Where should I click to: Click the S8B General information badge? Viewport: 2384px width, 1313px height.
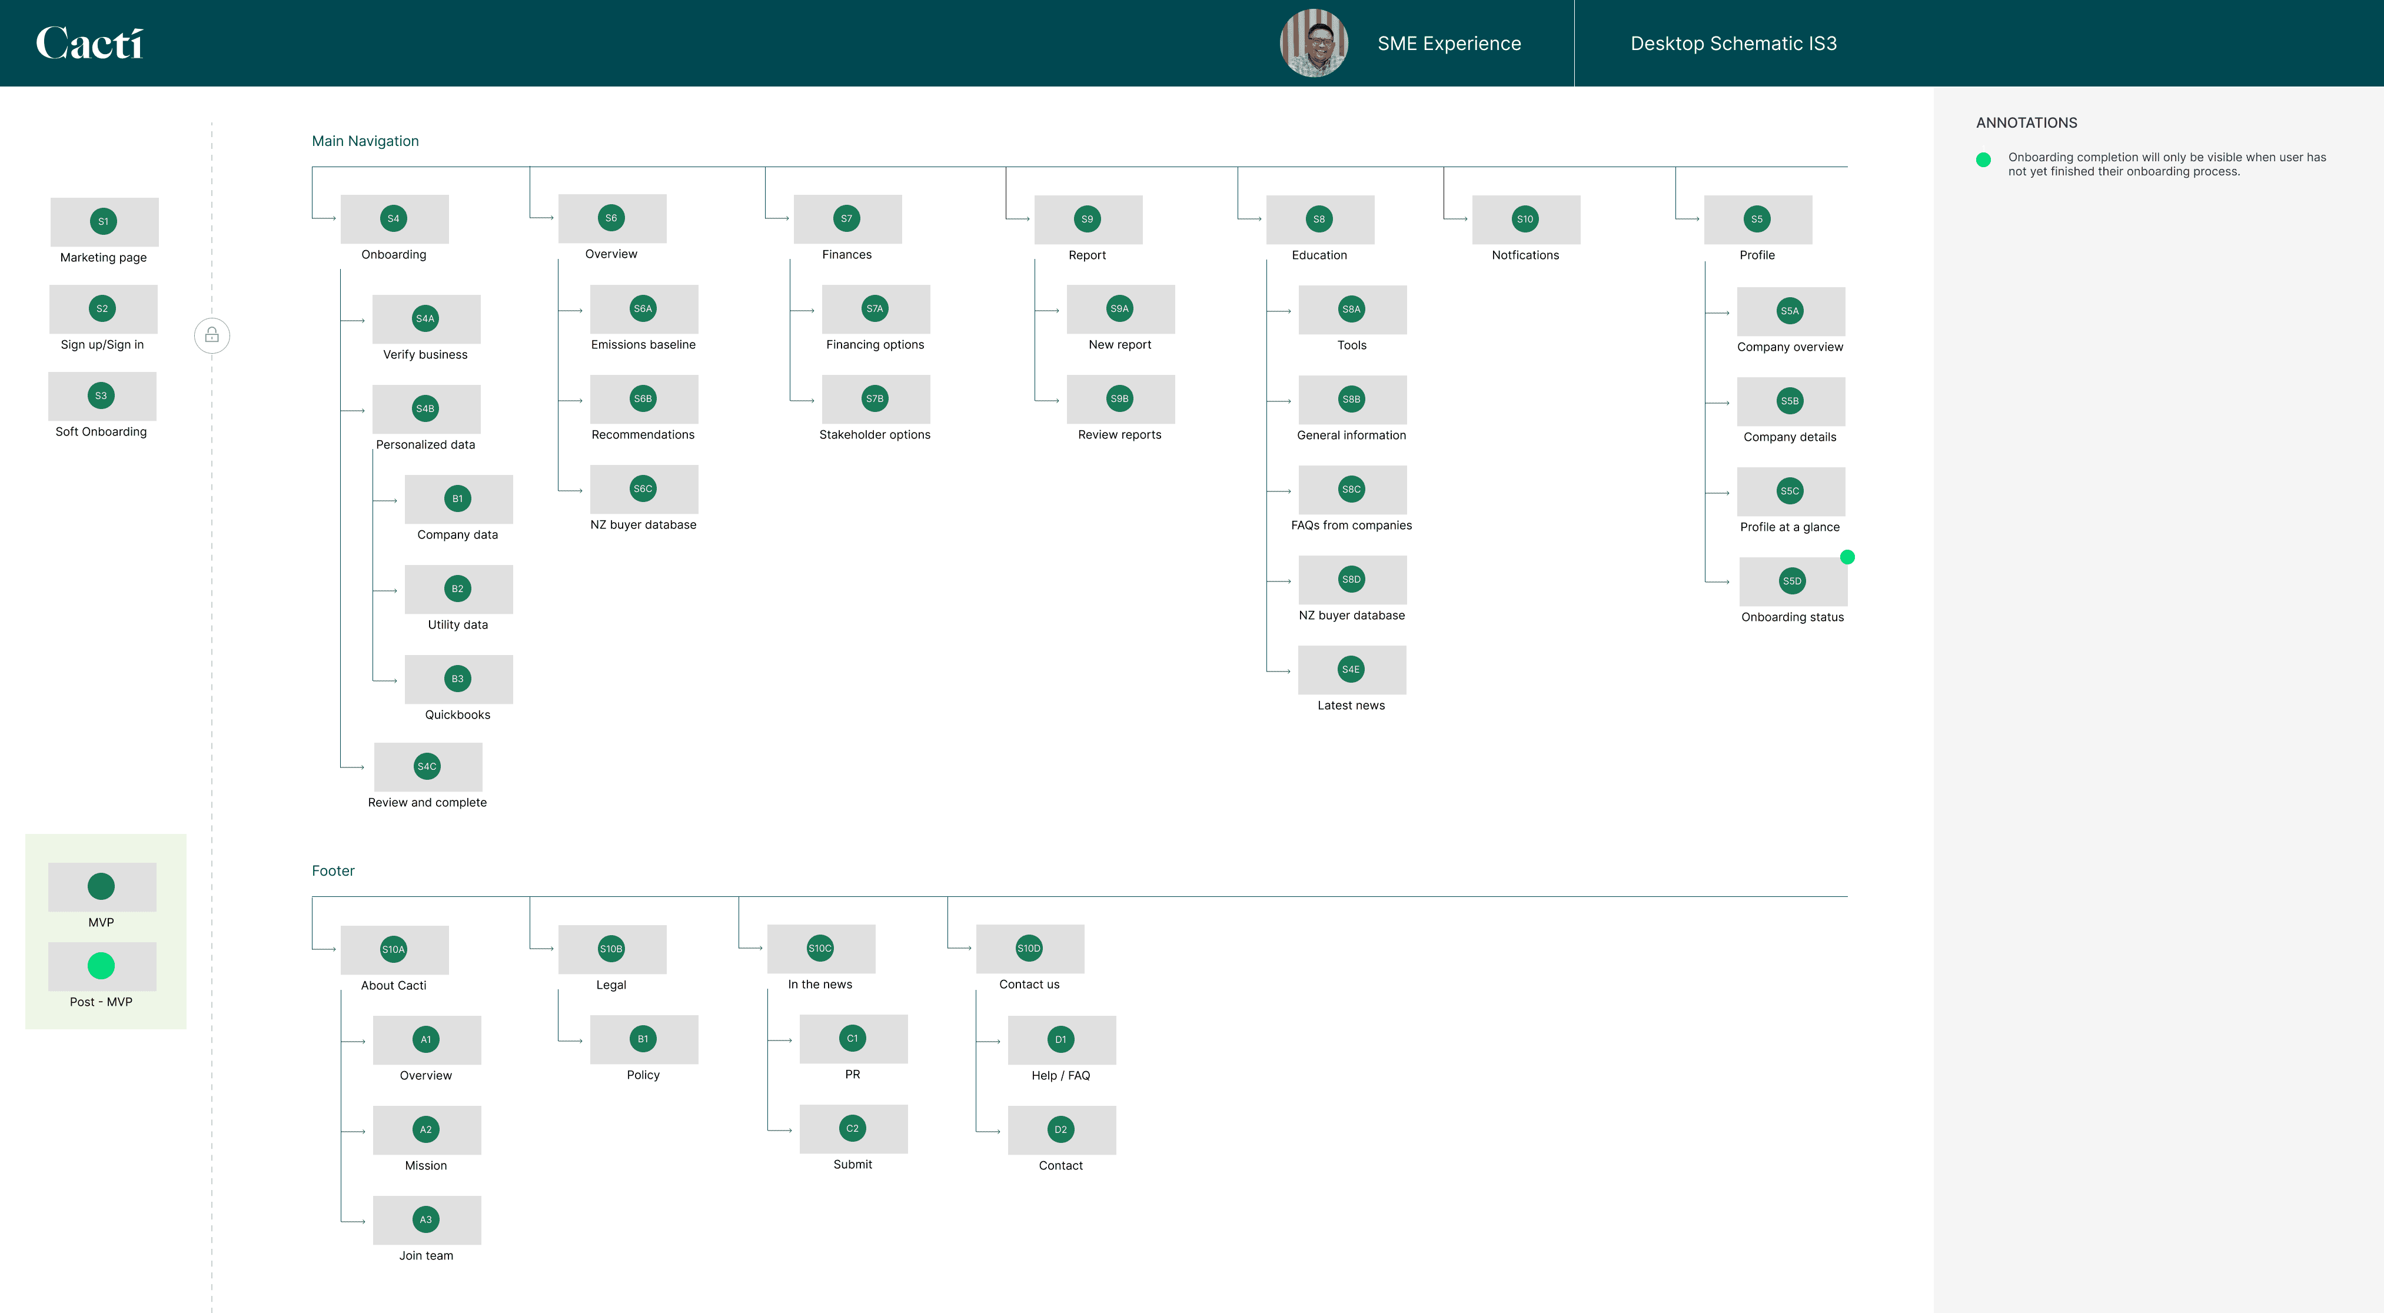point(1352,399)
